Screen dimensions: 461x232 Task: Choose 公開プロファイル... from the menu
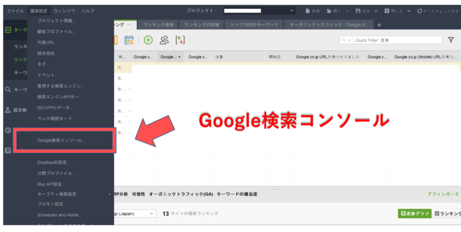pos(57,174)
